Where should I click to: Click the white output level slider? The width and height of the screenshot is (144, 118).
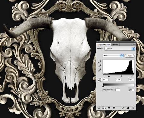pos(134,87)
